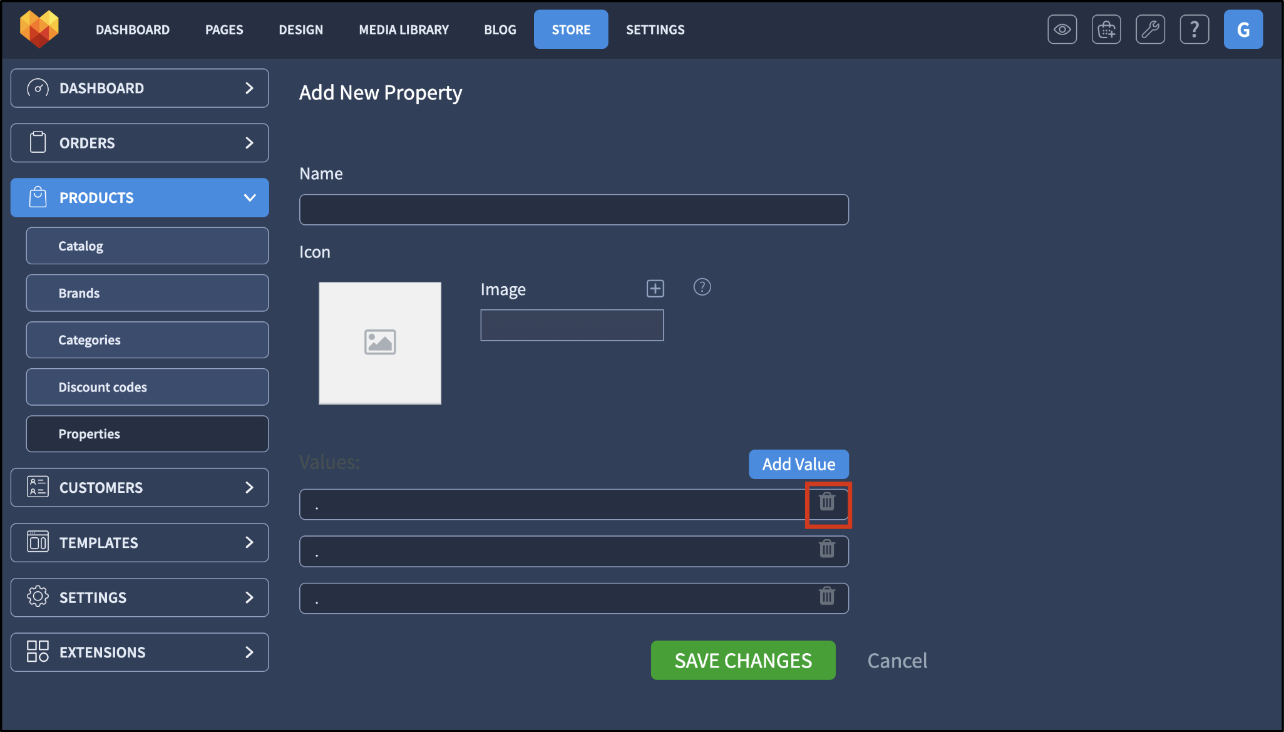Click the icon image placeholder thumbnail
The width and height of the screenshot is (1284, 732).
click(x=380, y=343)
